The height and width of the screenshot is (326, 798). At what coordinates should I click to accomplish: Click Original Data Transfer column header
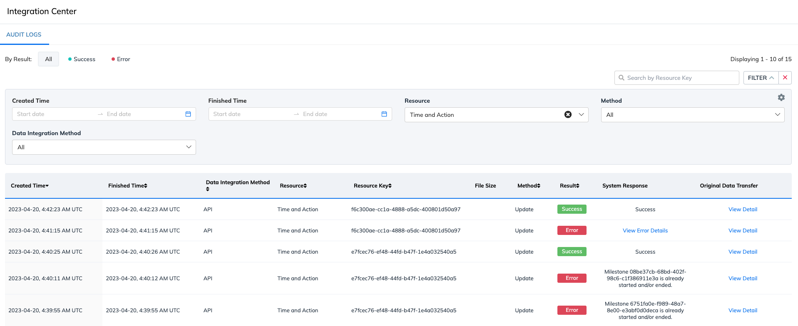(x=729, y=186)
